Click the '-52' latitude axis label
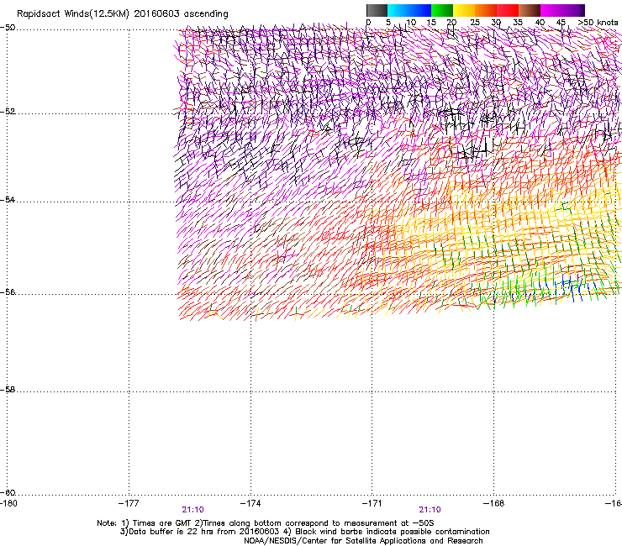The width and height of the screenshot is (622, 546). [x=8, y=112]
